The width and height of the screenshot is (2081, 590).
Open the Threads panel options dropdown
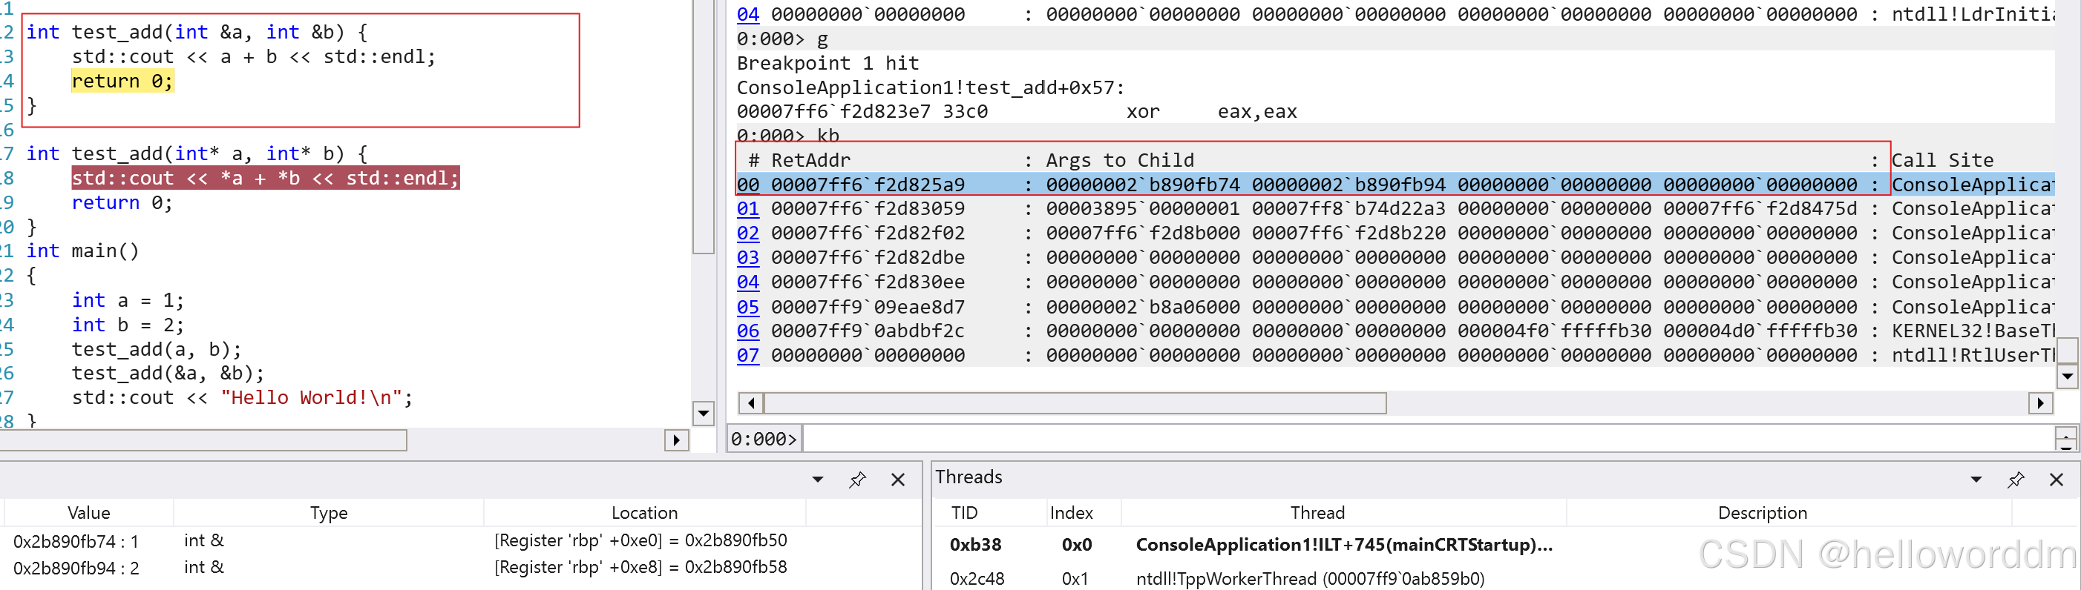[x=1976, y=480]
